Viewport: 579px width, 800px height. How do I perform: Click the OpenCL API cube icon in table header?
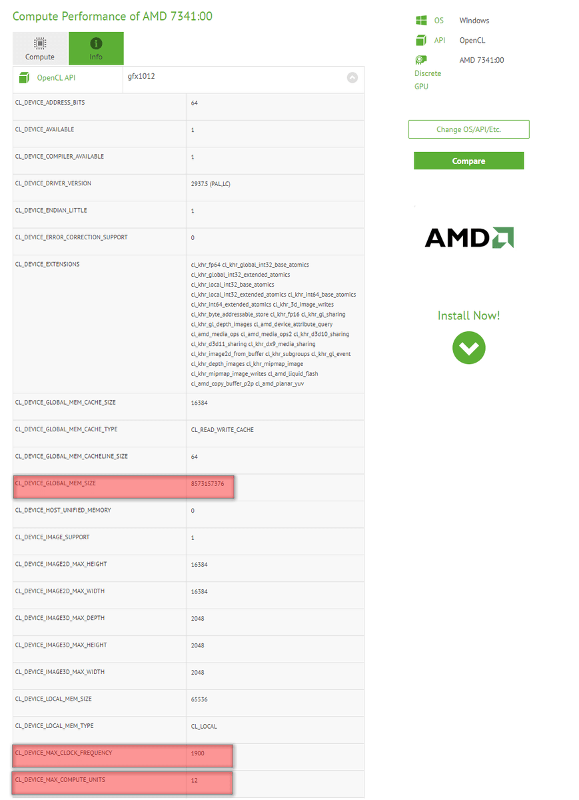pos(24,78)
